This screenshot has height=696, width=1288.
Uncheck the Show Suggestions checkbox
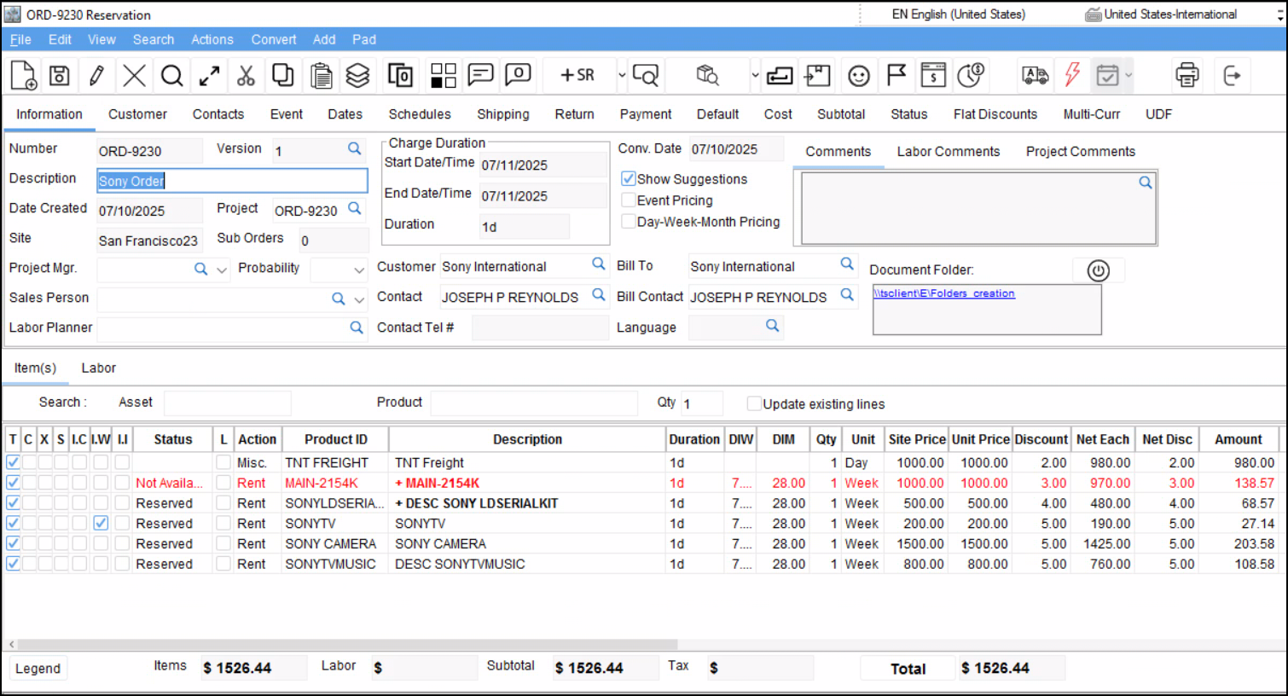pyautogui.click(x=629, y=179)
